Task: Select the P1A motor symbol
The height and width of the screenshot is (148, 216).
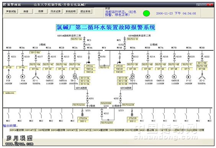Action: pos(23,77)
